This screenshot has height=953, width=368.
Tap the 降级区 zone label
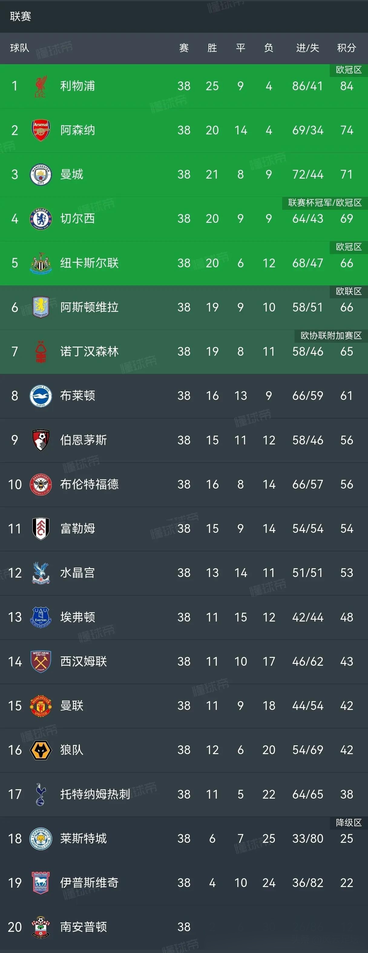[x=348, y=823]
